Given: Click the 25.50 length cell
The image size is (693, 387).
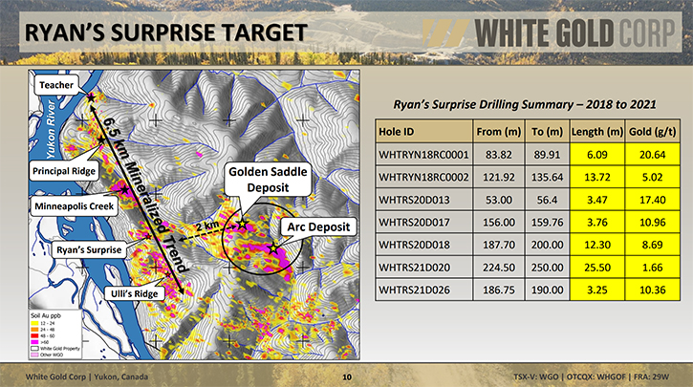Looking at the screenshot, I should (x=597, y=268).
